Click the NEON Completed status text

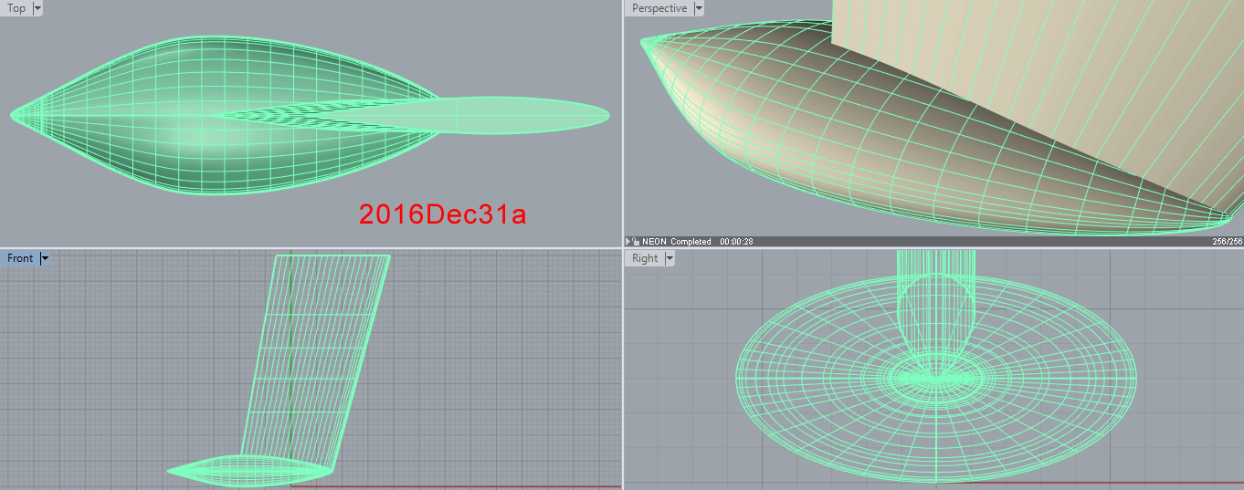pyautogui.click(x=676, y=242)
